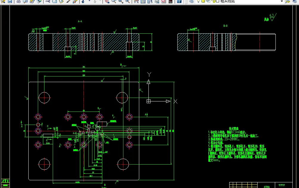The image size is (299, 188).
Task: Click the 粗实线层 layer name field
Action: click(x=227, y=1)
